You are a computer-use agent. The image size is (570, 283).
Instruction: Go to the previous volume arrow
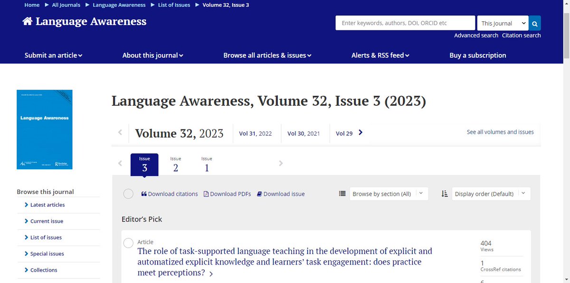pos(120,133)
